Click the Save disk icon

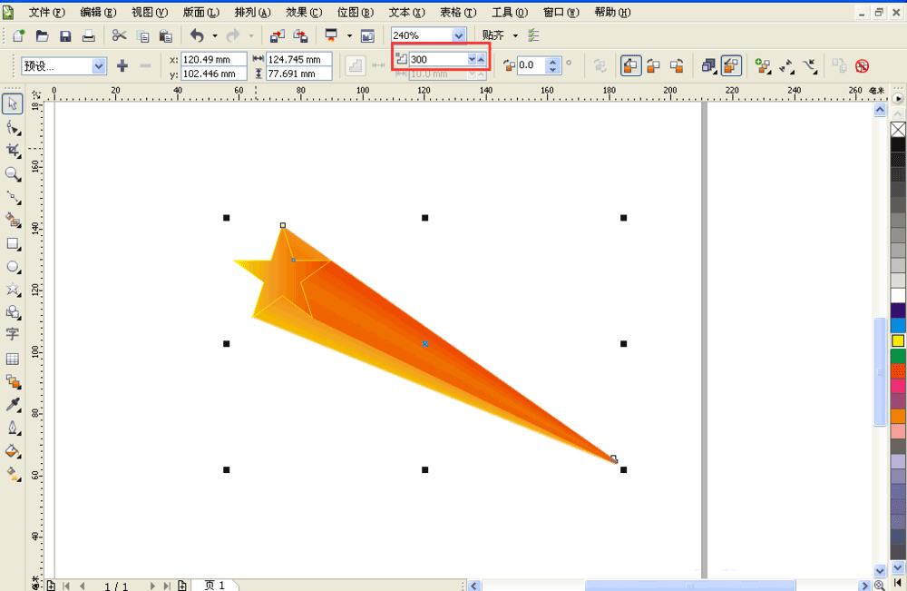tap(65, 36)
